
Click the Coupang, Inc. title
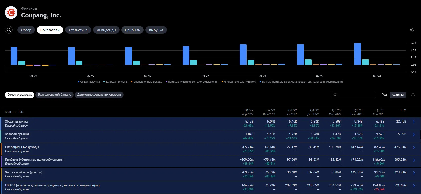41,15
